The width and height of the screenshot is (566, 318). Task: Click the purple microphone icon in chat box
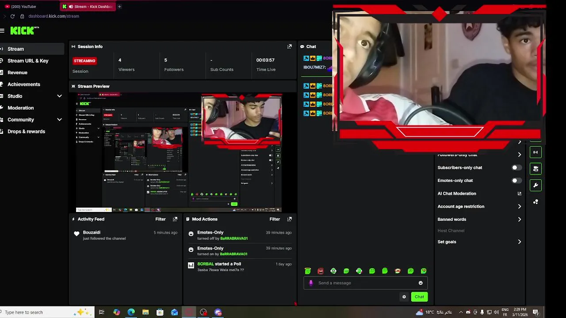click(x=311, y=283)
